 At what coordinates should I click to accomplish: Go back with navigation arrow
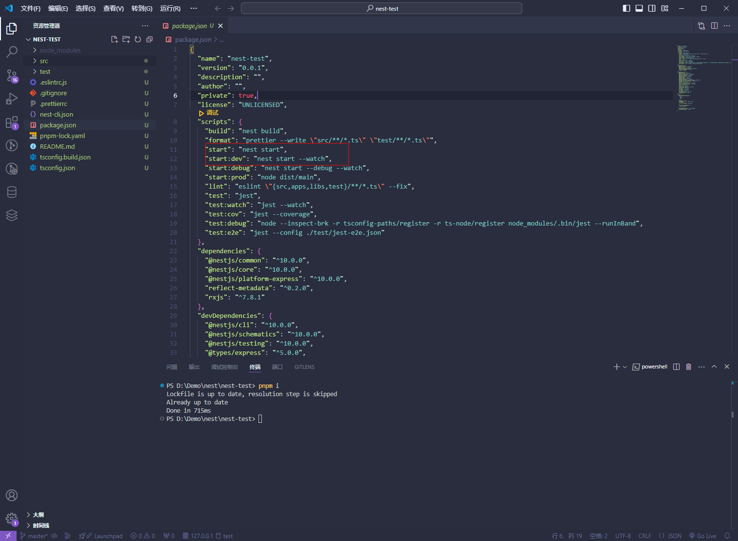pos(218,8)
